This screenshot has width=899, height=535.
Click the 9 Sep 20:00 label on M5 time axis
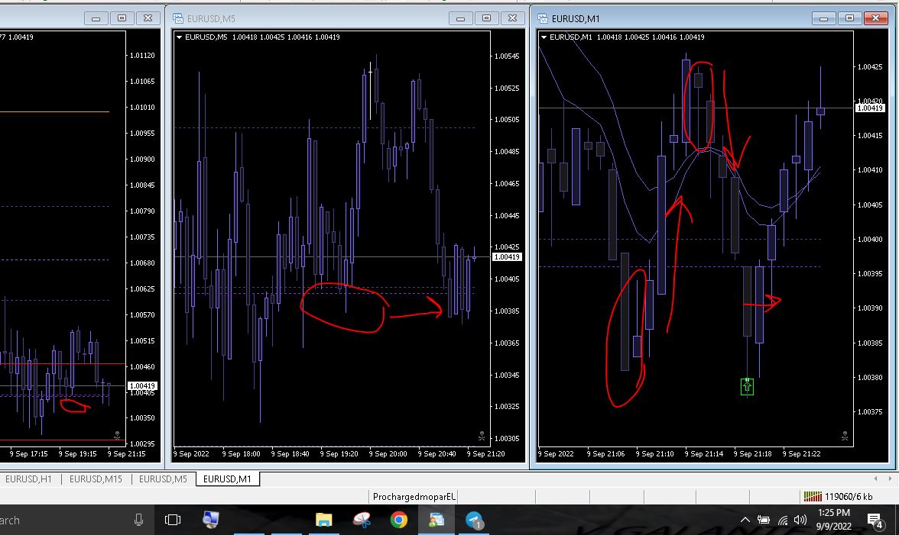point(388,454)
